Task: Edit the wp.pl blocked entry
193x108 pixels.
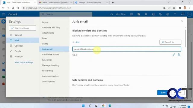Action: pos(174,55)
